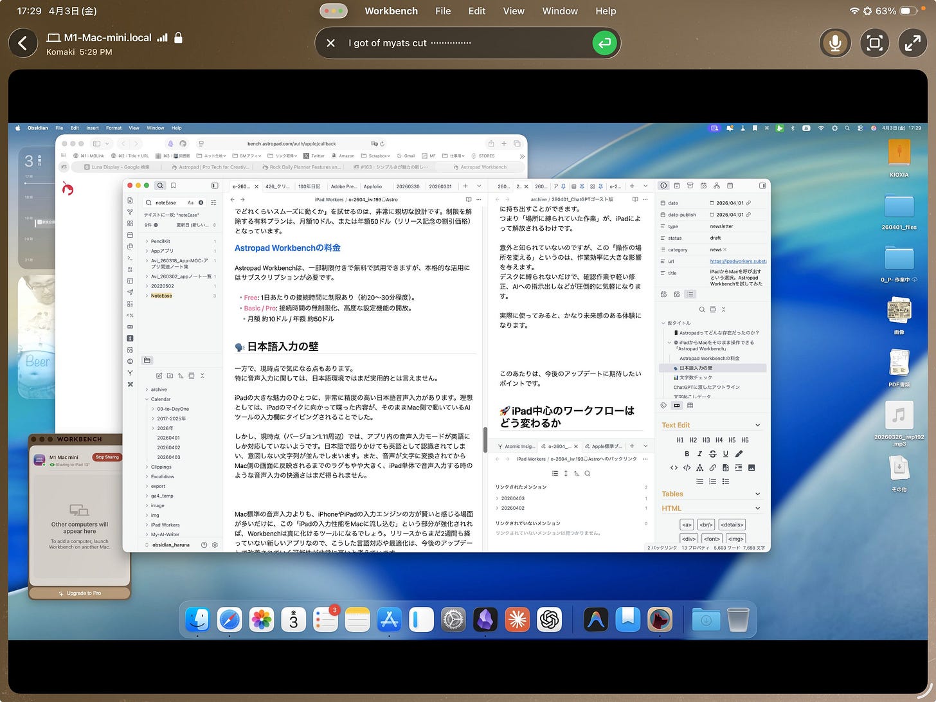Click the Workbench full-screen expand arrows button
Screen dimensions: 936x702
pyautogui.click(x=912, y=43)
